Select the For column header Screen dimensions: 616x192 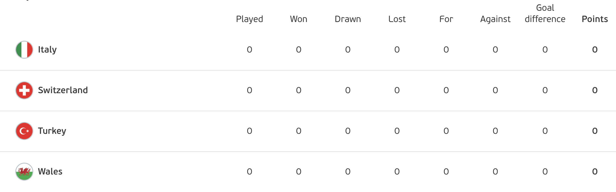446,19
